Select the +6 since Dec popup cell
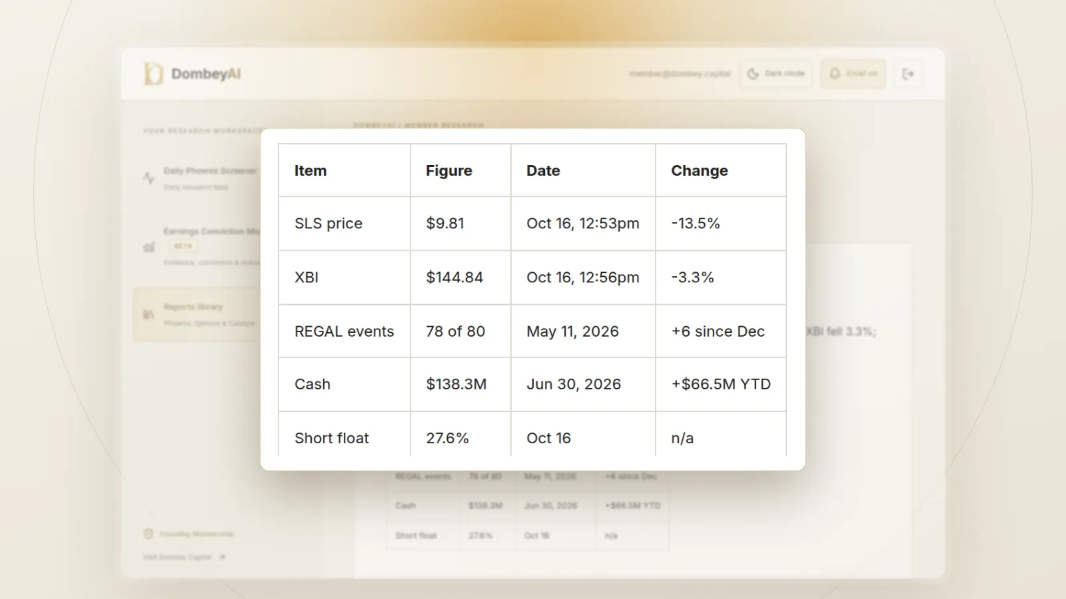 click(x=721, y=331)
